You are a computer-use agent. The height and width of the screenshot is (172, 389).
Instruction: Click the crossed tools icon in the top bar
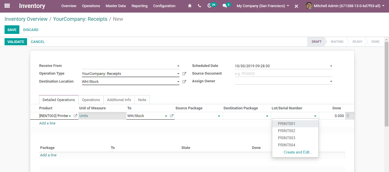point(296,6)
